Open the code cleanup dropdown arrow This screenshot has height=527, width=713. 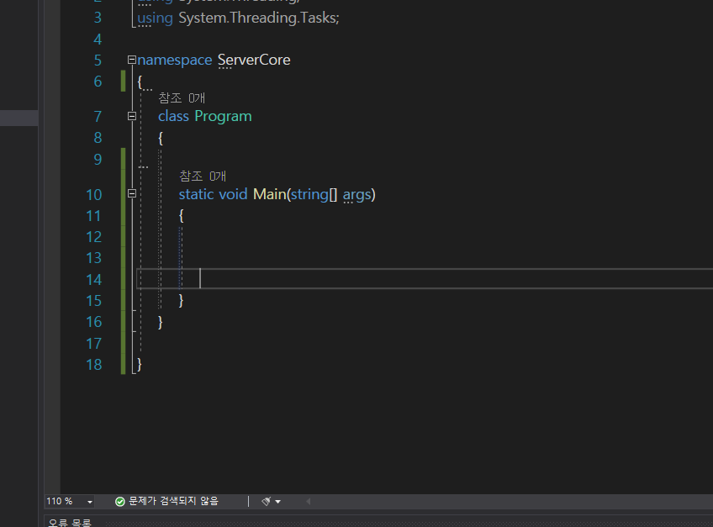[x=277, y=502]
